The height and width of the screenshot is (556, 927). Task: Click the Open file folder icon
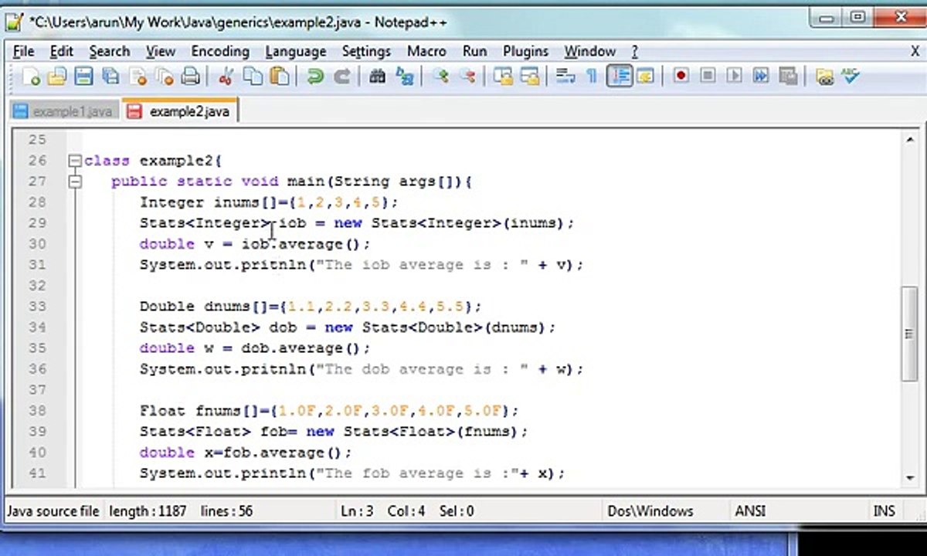click(56, 76)
